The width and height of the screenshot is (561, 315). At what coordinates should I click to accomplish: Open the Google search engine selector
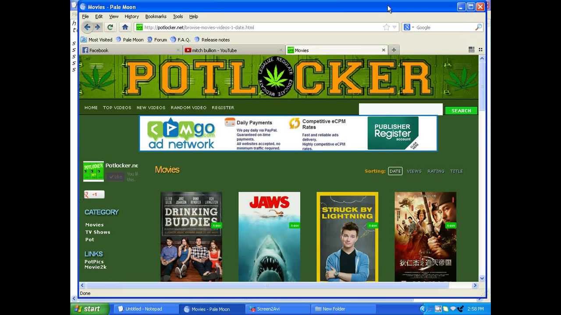point(409,27)
